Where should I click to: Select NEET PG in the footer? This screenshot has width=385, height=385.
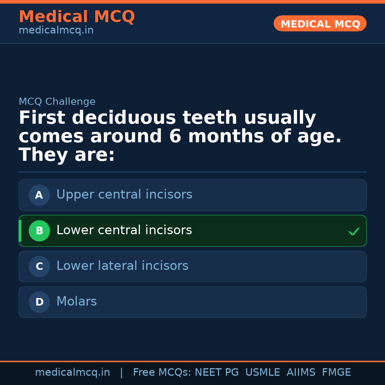tap(217, 372)
